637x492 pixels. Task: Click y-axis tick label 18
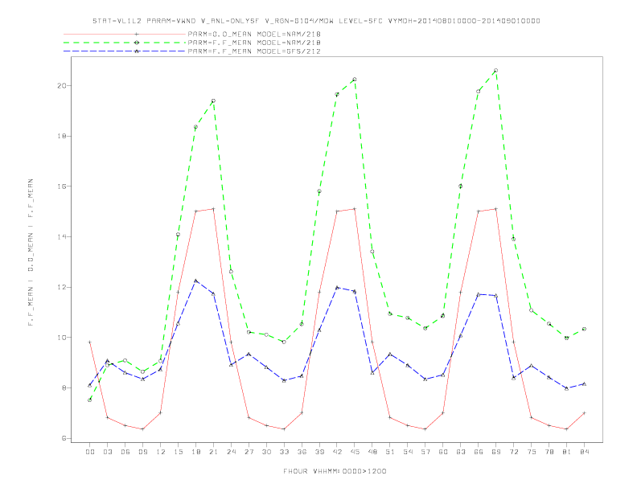62,136
